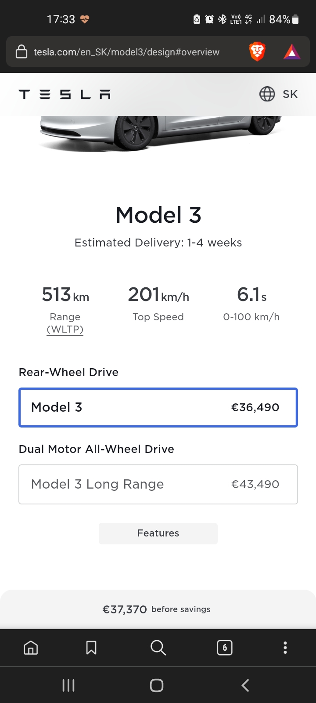
Task: Go to browser home page
Action: [x=31, y=648]
